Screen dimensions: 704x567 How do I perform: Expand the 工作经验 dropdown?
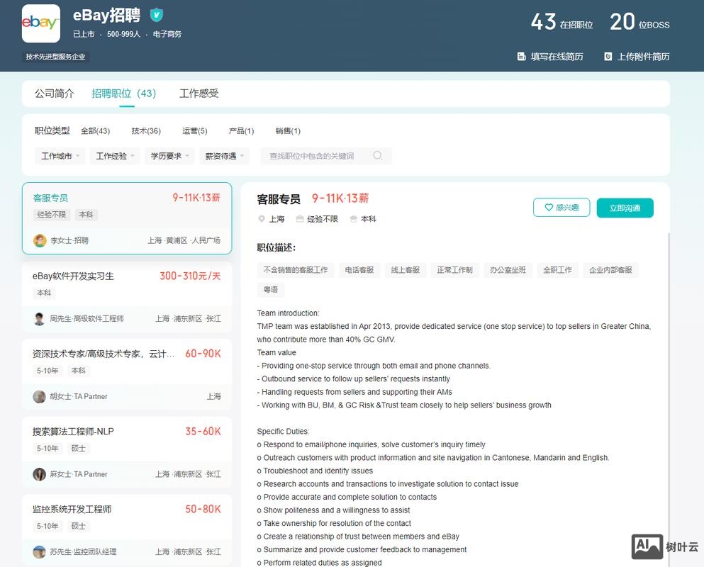115,156
